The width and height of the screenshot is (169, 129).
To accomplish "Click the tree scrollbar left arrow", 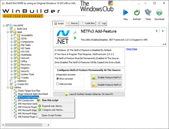I will (x=3, y=125).
